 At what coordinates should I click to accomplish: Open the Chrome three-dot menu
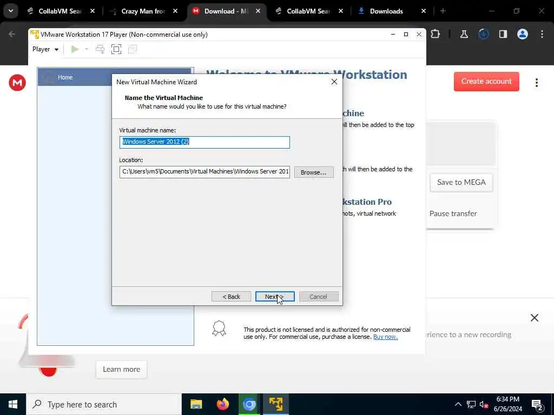(x=542, y=34)
